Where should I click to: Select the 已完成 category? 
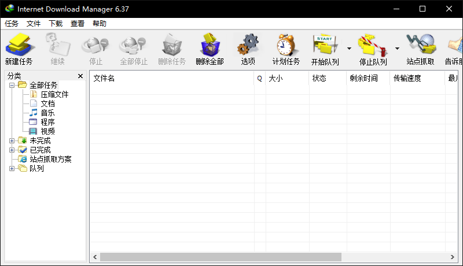(x=40, y=150)
